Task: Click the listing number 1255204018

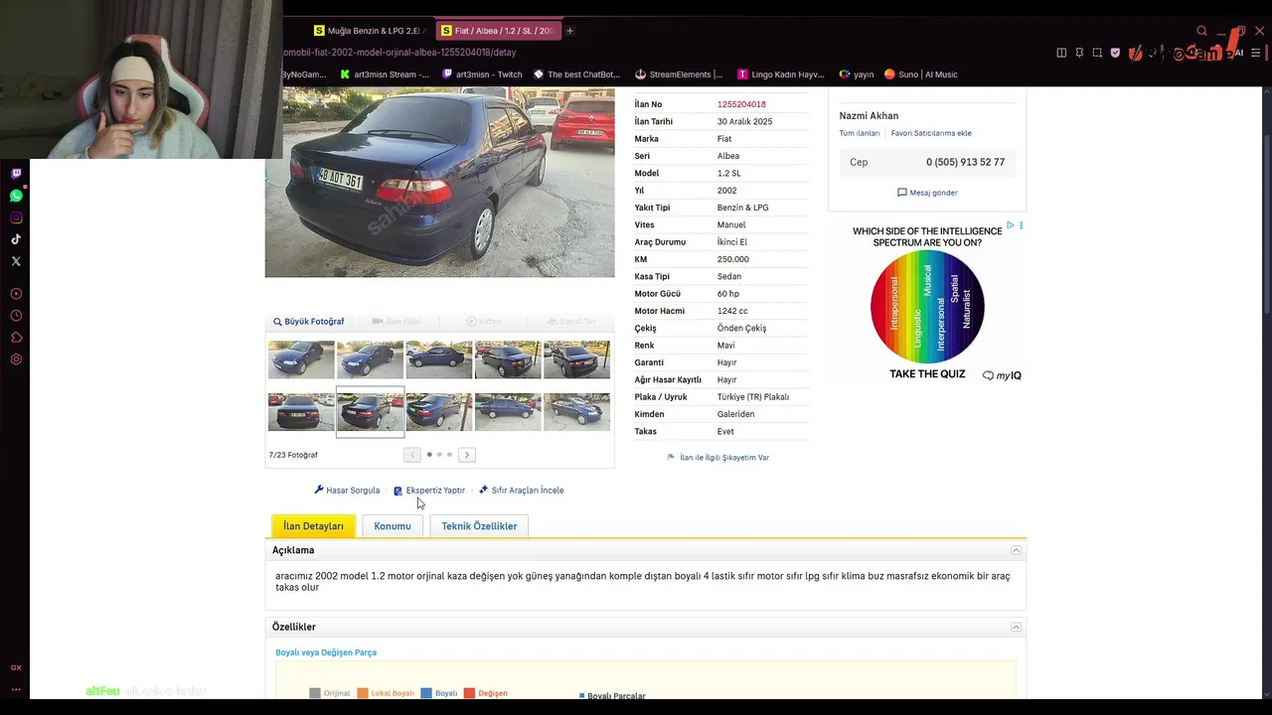Action: click(x=741, y=104)
